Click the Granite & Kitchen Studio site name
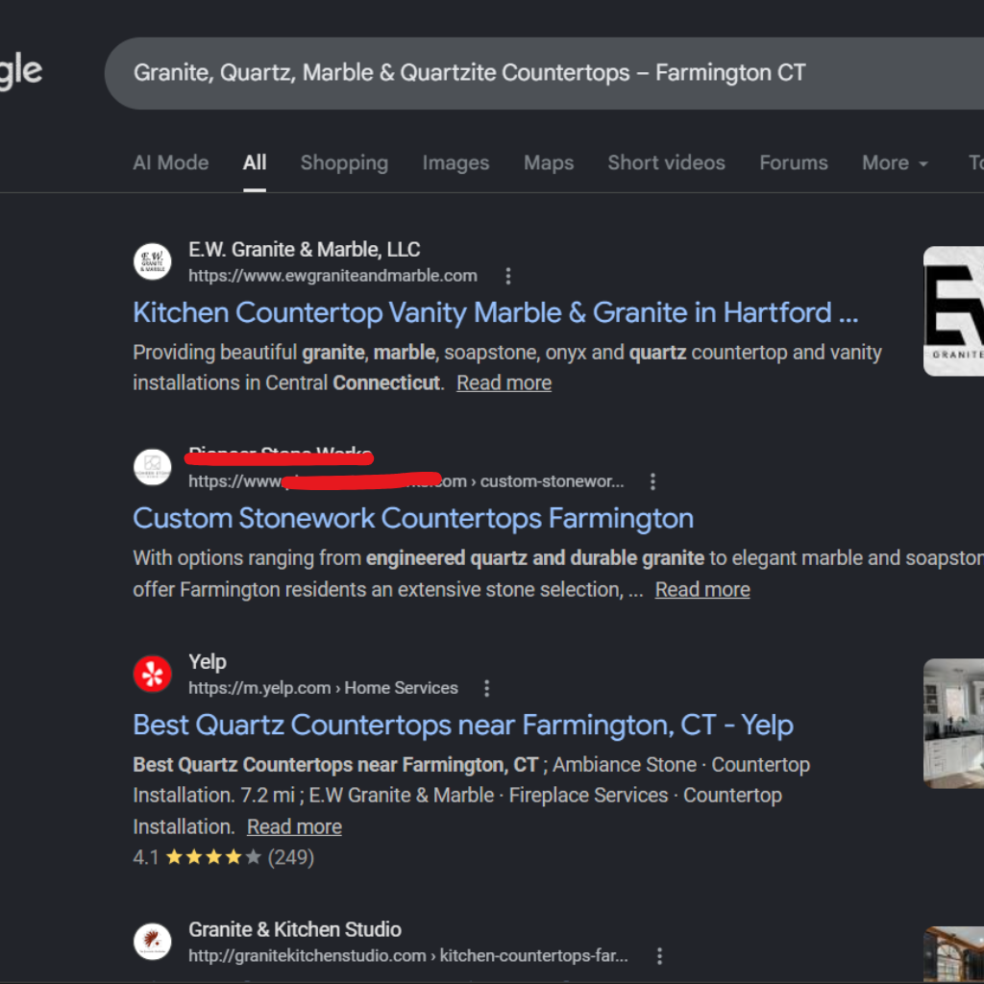Screen dimensions: 984x984 pyautogui.click(x=295, y=929)
